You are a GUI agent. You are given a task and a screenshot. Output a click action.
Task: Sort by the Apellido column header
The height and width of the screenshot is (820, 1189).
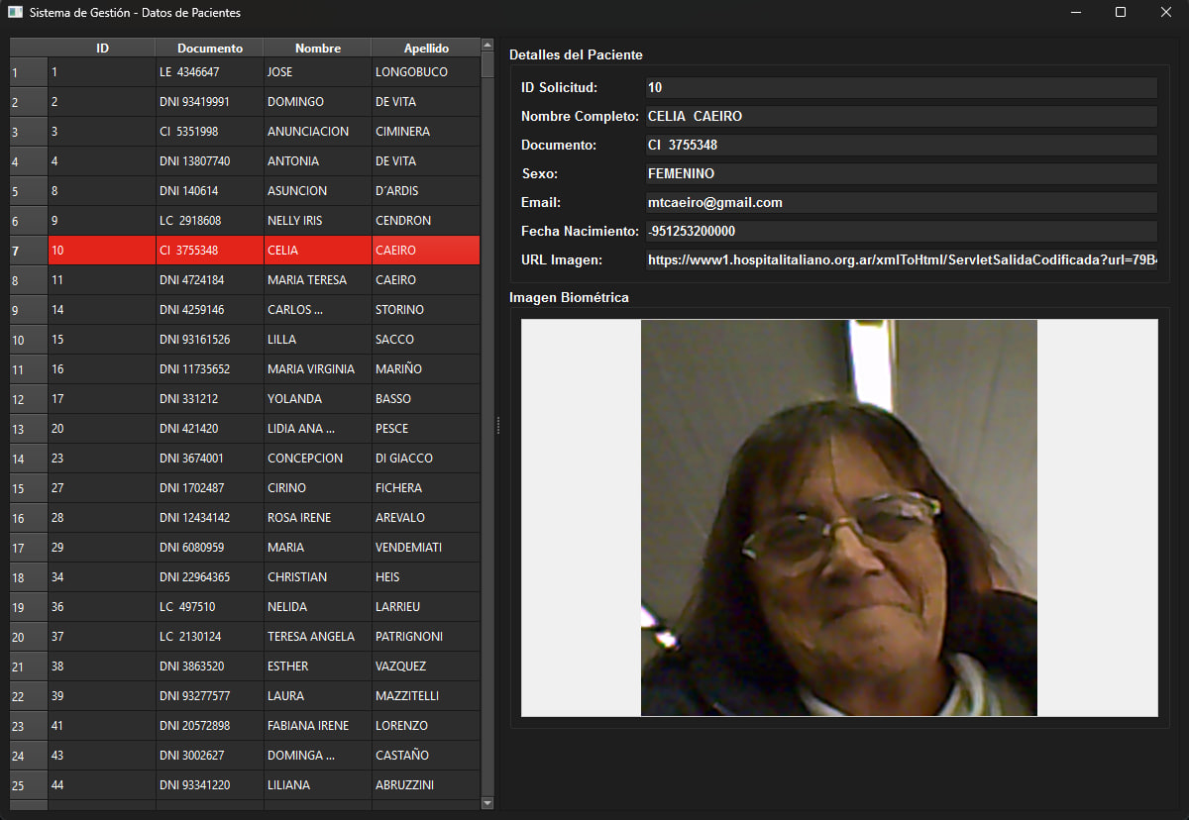click(426, 48)
